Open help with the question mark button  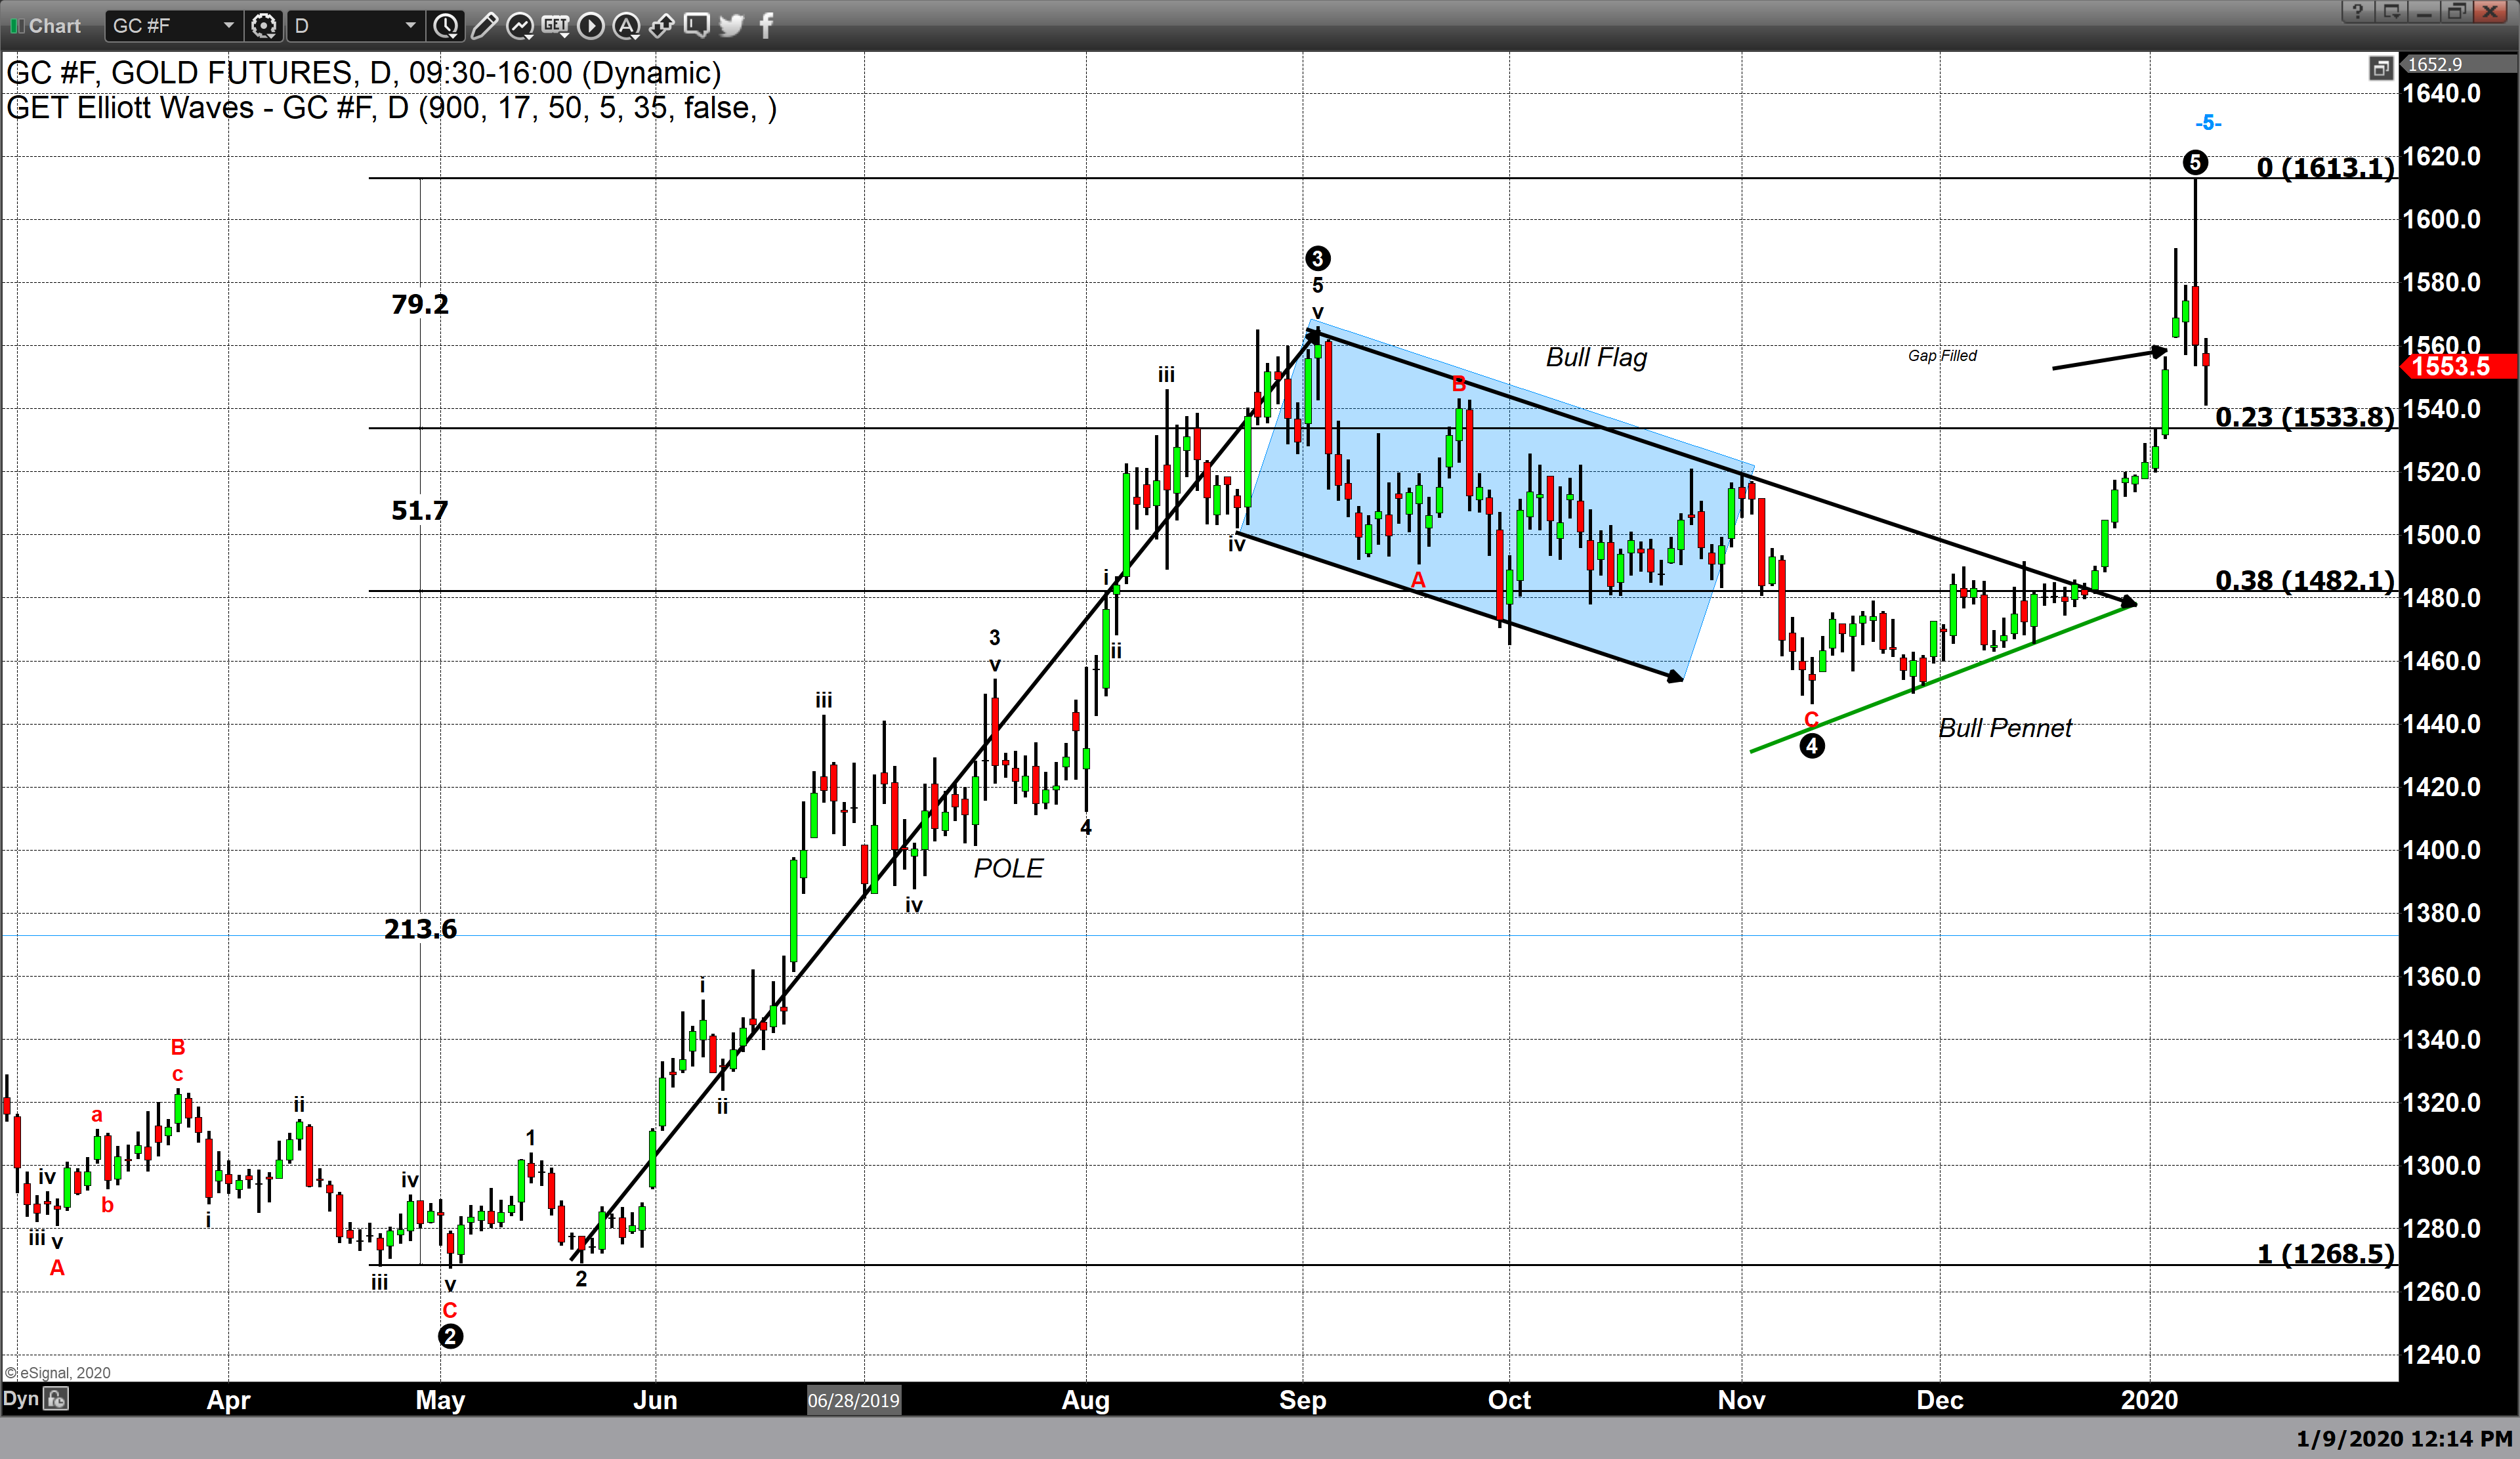2357,12
